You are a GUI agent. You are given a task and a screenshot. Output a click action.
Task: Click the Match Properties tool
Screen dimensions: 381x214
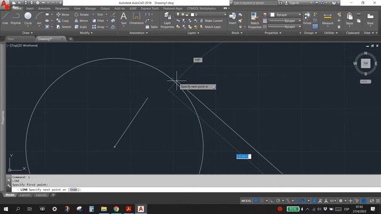(255, 20)
